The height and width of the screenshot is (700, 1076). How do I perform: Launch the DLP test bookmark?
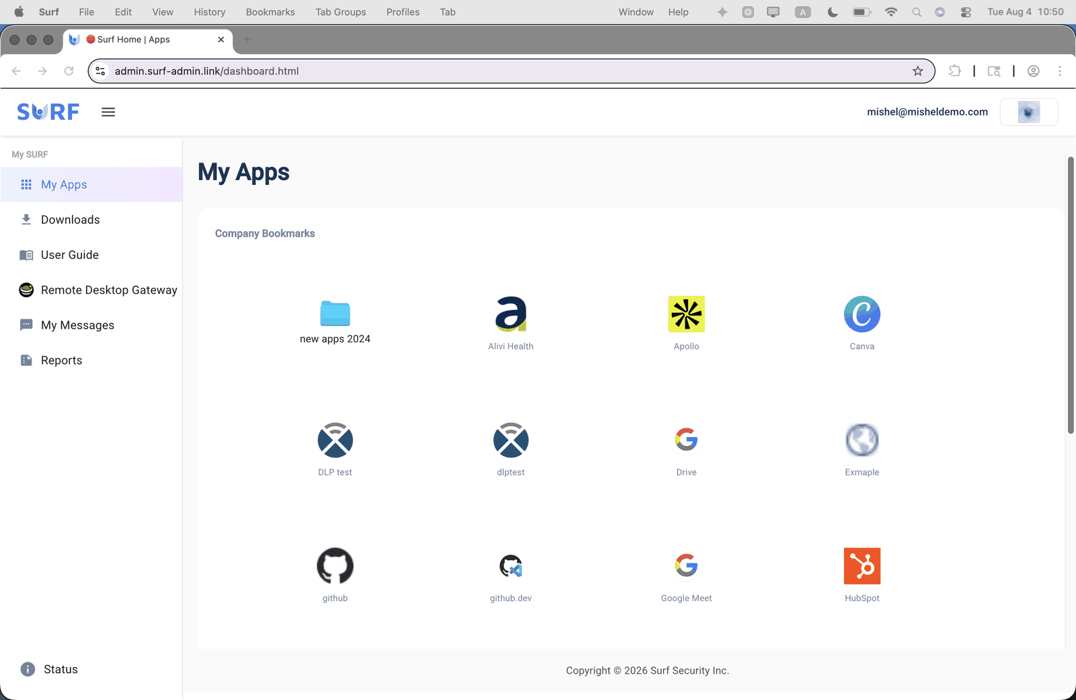tap(335, 440)
